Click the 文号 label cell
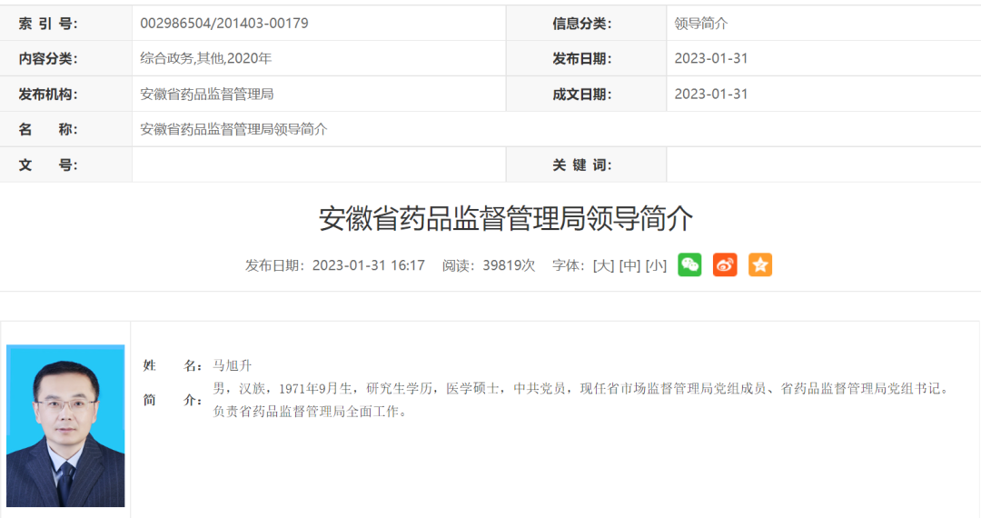 click(65, 165)
